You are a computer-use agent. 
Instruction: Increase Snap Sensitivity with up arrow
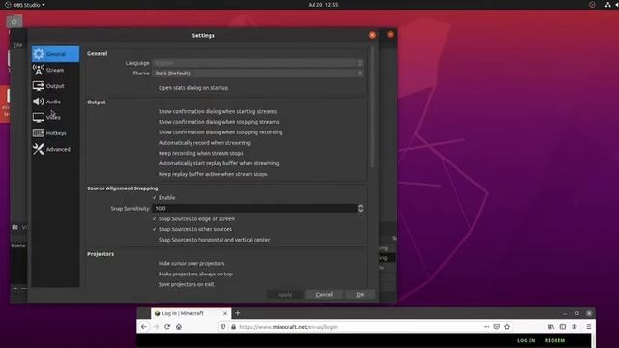(x=360, y=206)
